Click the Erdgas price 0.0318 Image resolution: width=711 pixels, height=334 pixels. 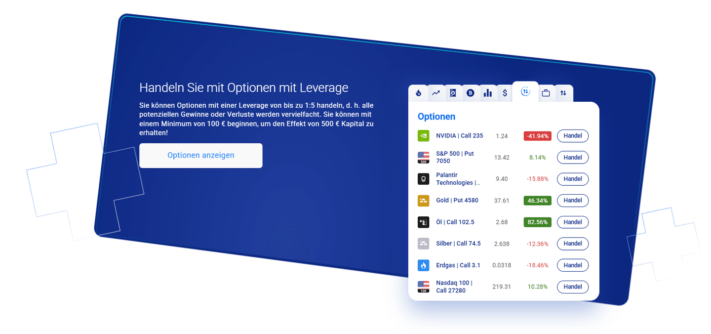point(502,265)
